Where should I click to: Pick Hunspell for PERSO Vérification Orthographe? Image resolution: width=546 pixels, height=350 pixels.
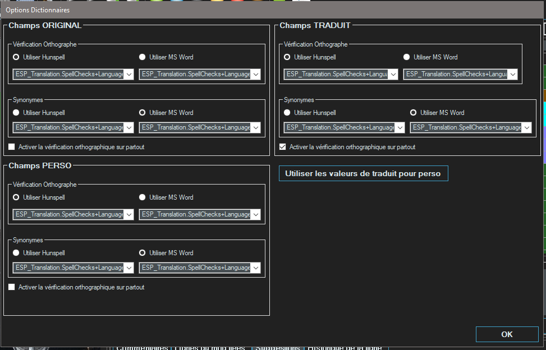coord(16,197)
